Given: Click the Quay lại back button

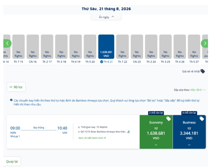Looking at the screenshot, I should [12, 161].
